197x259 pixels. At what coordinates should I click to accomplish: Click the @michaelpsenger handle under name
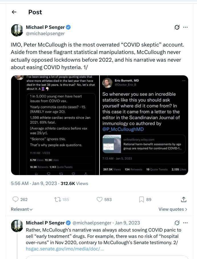pos(45,33)
